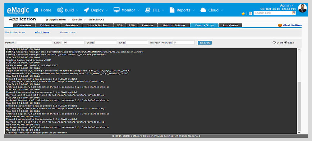
Task: Click the ESDS copyright footer text
Action: point(156,136)
